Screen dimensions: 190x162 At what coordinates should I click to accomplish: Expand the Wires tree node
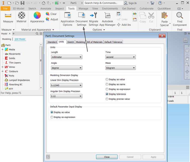coord(3,67)
